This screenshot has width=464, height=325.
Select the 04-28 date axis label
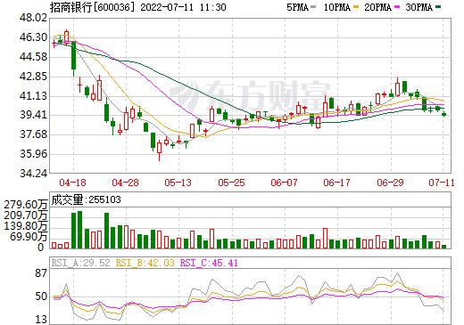click(125, 183)
